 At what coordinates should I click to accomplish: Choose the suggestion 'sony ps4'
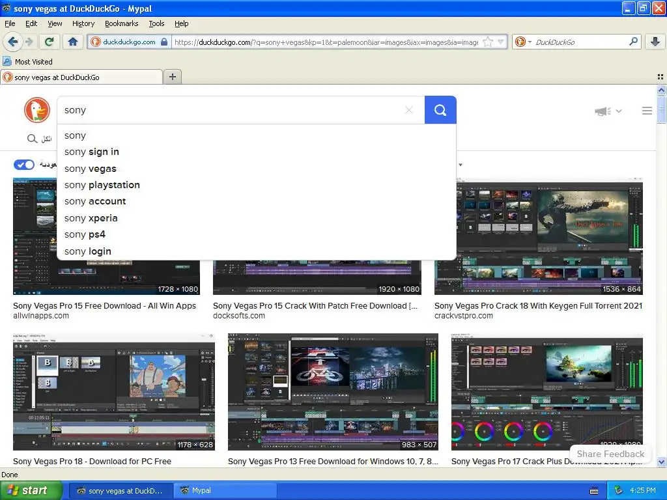click(x=257, y=234)
